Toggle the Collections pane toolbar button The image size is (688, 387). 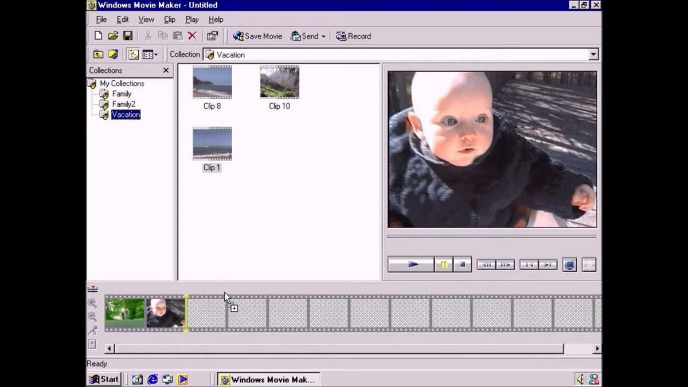click(134, 54)
